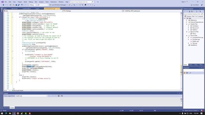This screenshot has width=205, height=115.
Task: Toggle word wrap in Output panel
Action: point(62,96)
